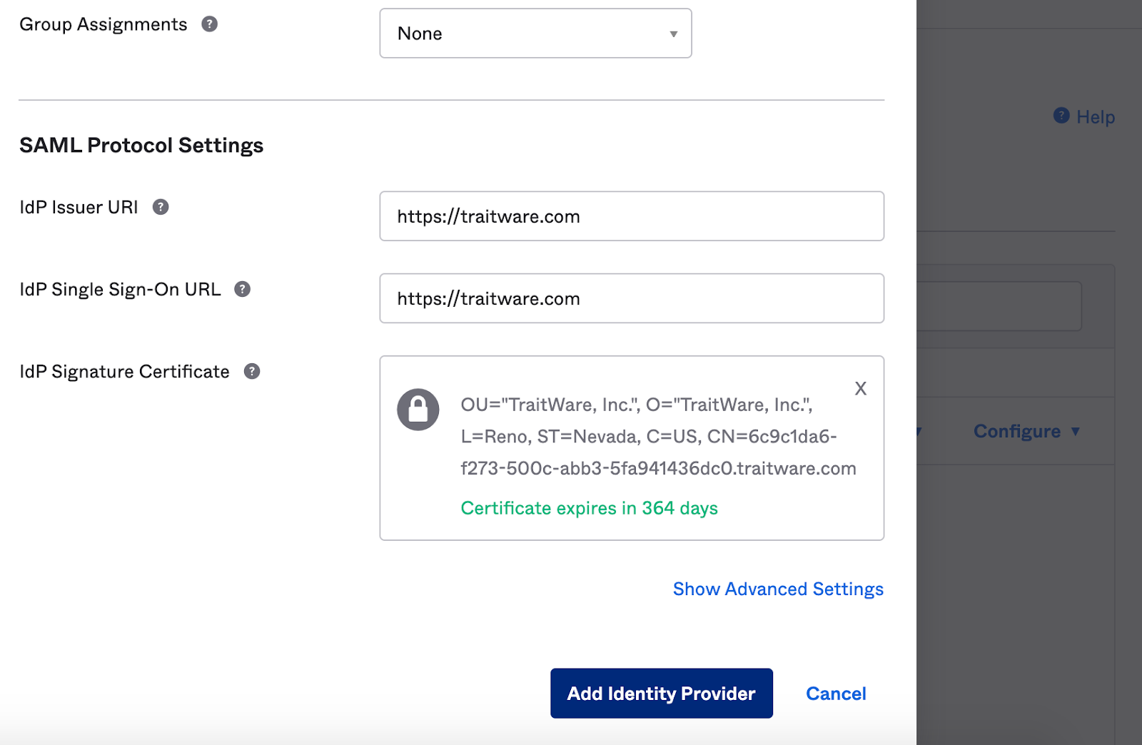Open the Group Assignments help tooltip icon
Screen dimensions: 1142x745
point(209,24)
